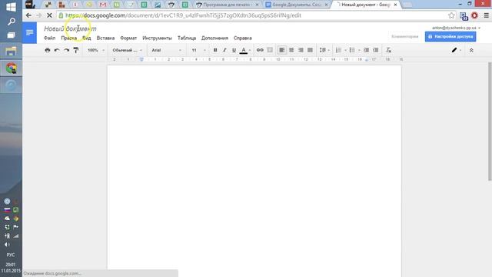Screen dimensions: 492x277
Task: Click the Chrome icon in the taskbar
Action: tap(11, 68)
